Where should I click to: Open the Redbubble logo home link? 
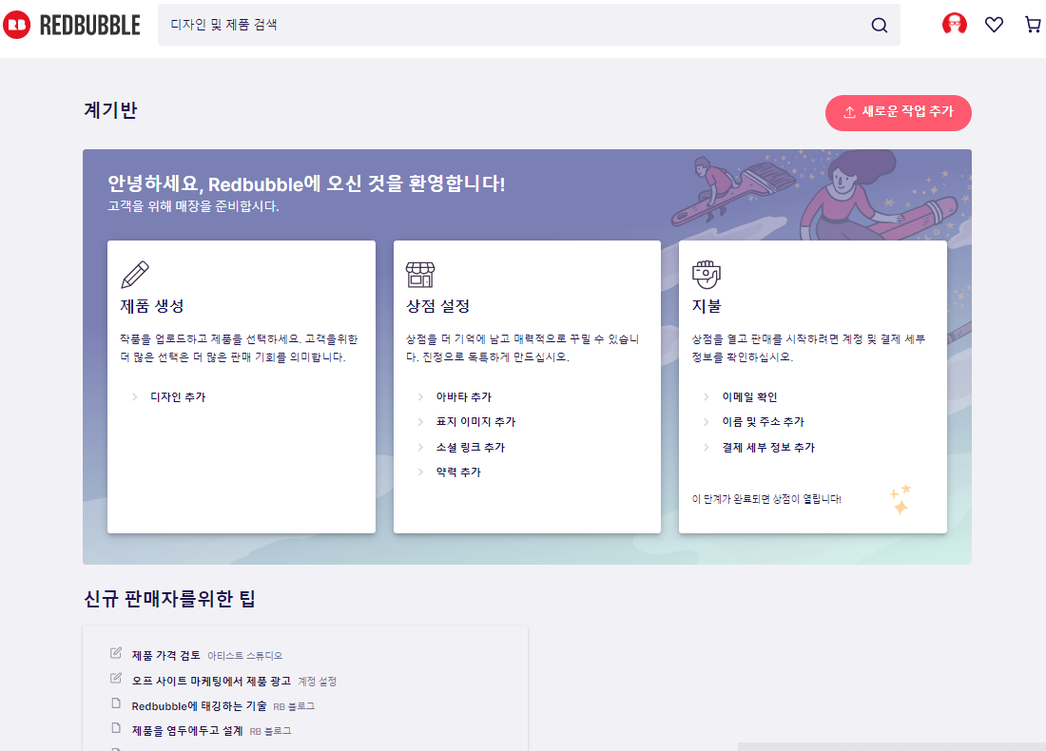pyautogui.click(x=71, y=25)
